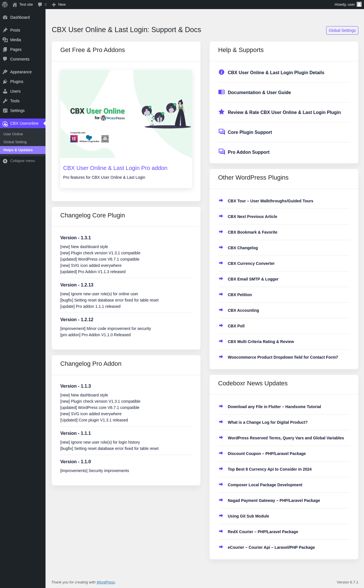Click the star icon beside Review & Rate
This screenshot has height=588, width=364.
coord(222,112)
